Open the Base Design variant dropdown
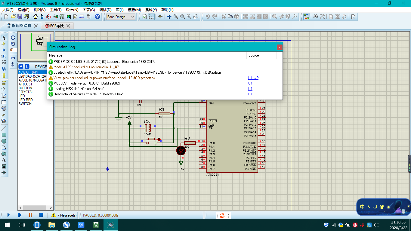411x231 pixels. (x=121, y=17)
